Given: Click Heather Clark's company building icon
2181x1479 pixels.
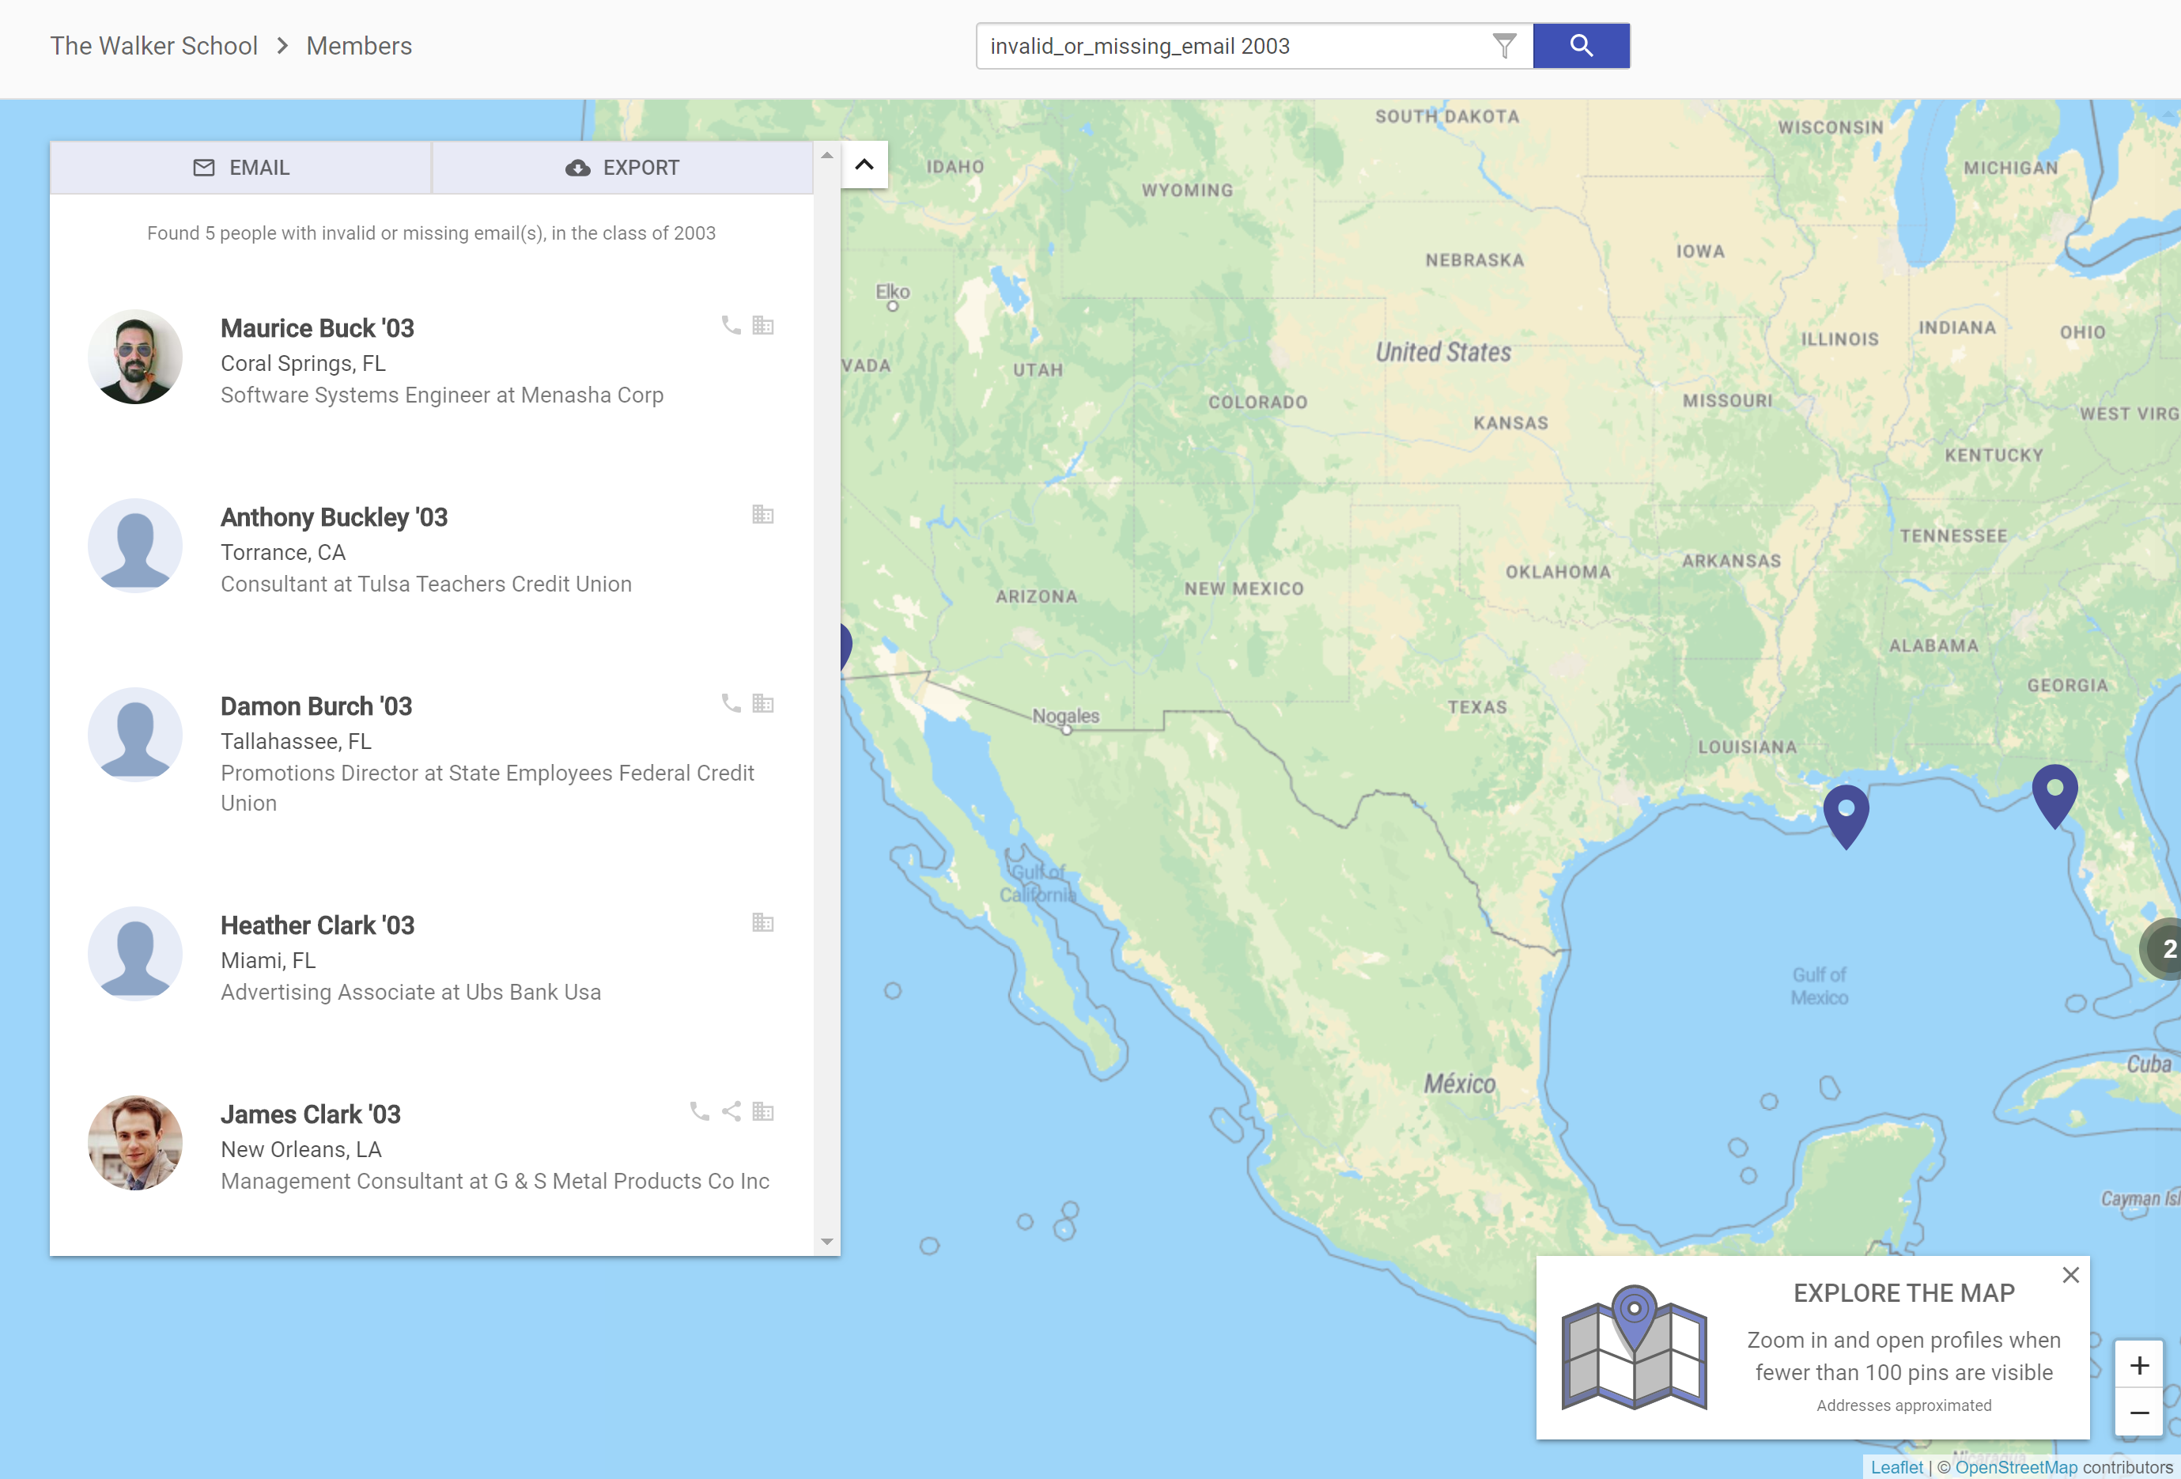Looking at the screenshot, I should [762, 922].
